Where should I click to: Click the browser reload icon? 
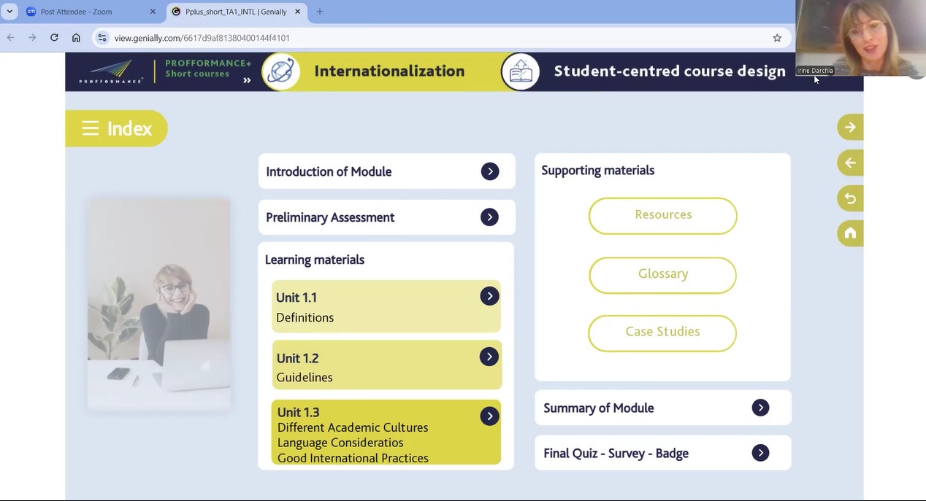(x=54, y=38)
